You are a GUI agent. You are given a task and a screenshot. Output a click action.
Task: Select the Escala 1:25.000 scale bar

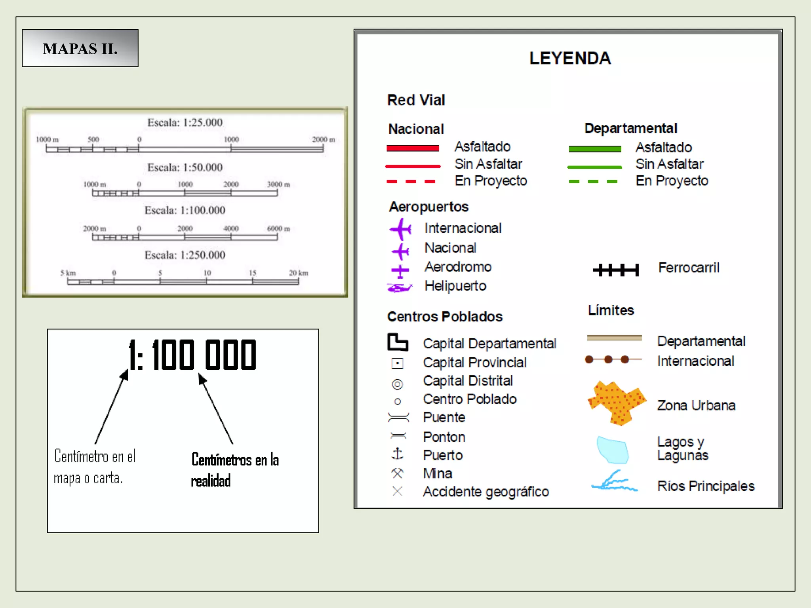[185, 148]
